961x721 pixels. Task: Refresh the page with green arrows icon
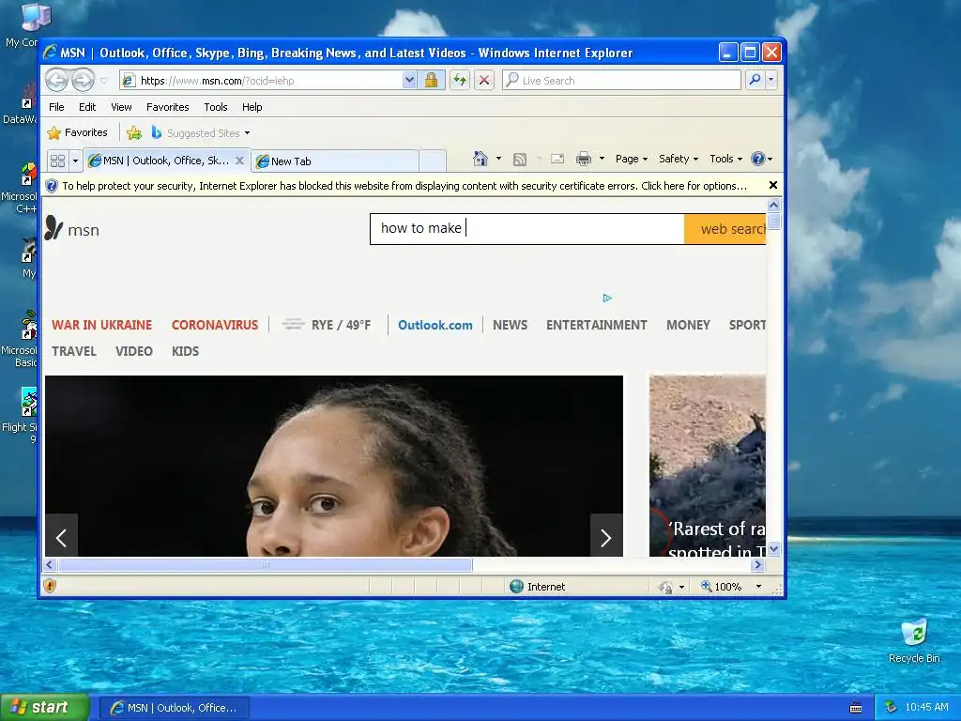459,81
